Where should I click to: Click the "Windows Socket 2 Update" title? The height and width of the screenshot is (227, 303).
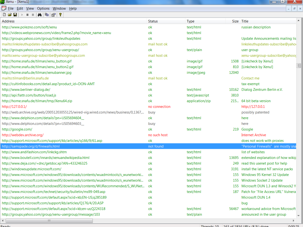point(262,180)
